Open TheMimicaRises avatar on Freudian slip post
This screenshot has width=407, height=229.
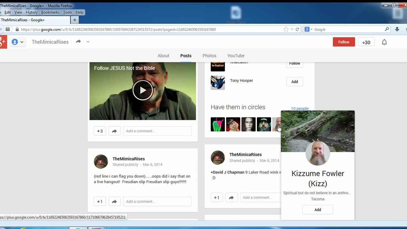coord(101,162)
